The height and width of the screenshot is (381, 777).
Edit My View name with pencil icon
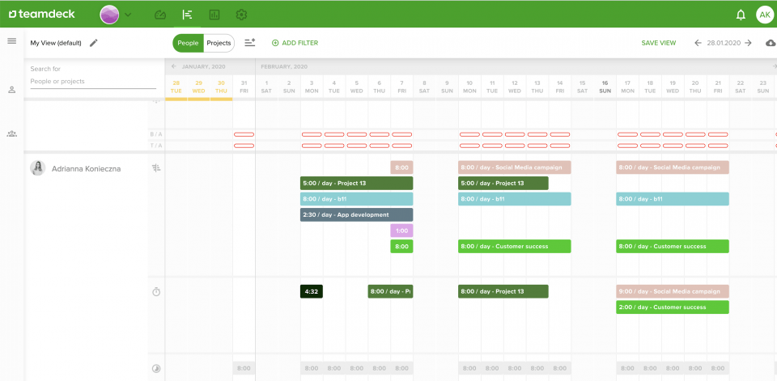(x=94, y=43)
